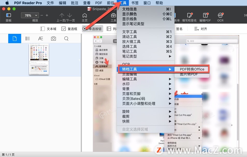Open the 帮助 menu
Screen dimensions: 247x157
[159, 3]
